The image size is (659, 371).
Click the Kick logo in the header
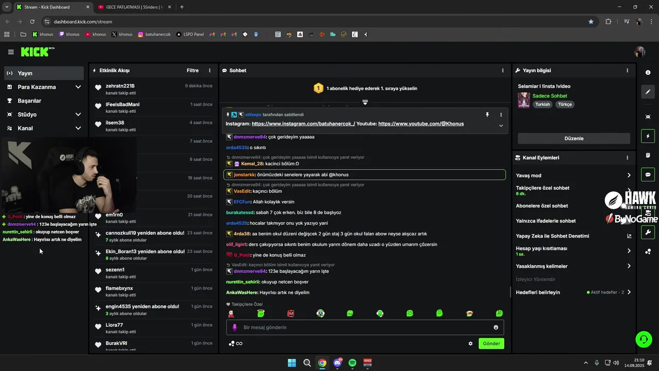point(38,52)
